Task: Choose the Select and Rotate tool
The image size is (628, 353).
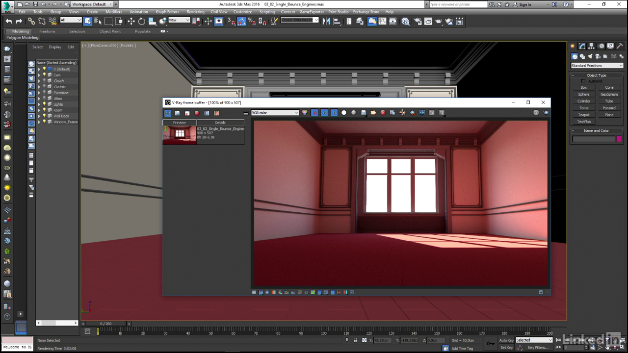Action: coord(142,21)
